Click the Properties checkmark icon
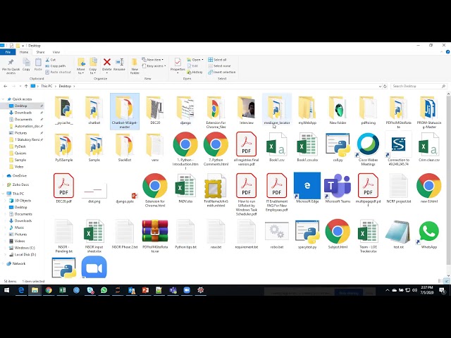This screenshot has width=451, height=338. 178,62
